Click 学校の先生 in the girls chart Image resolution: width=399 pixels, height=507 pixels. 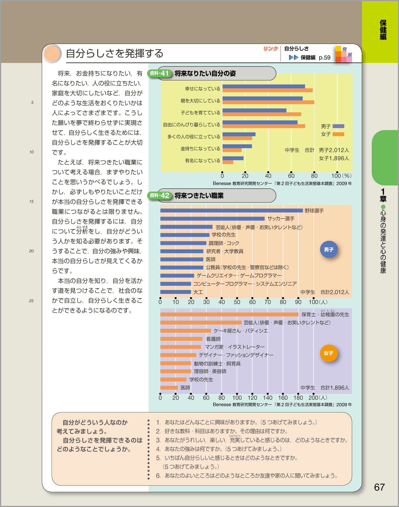201,380
